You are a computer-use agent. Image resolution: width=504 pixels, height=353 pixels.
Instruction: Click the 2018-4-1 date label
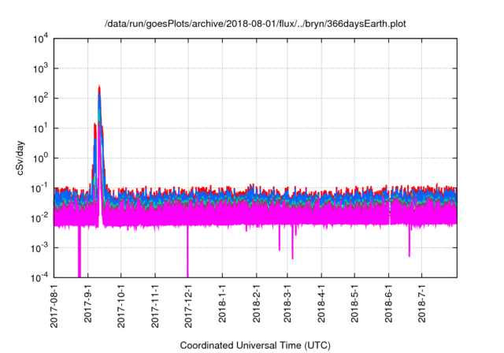pos(321,303)
